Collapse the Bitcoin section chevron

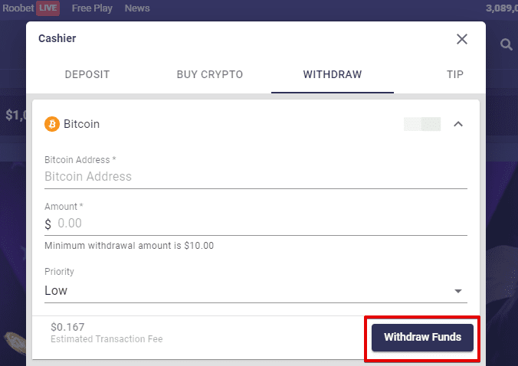pyautogui.click(x=458, y=123)
